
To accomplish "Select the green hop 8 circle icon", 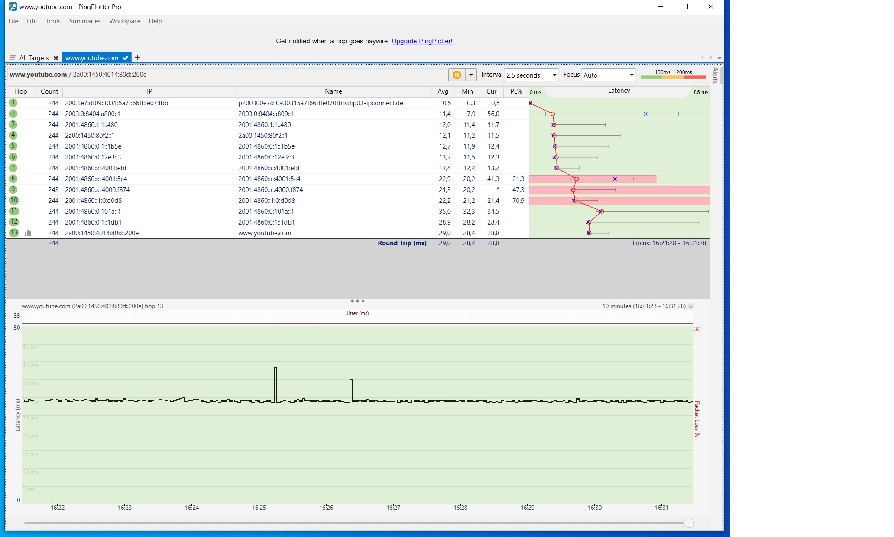I will click(x=13, y=179).
